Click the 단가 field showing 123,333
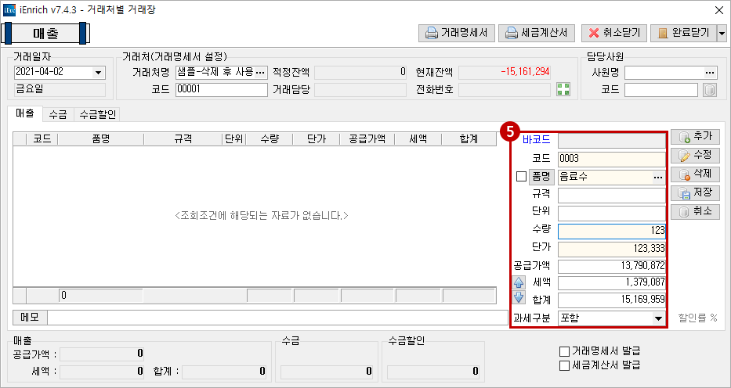This screenshot has width=731, height=388. click(612, 249)
